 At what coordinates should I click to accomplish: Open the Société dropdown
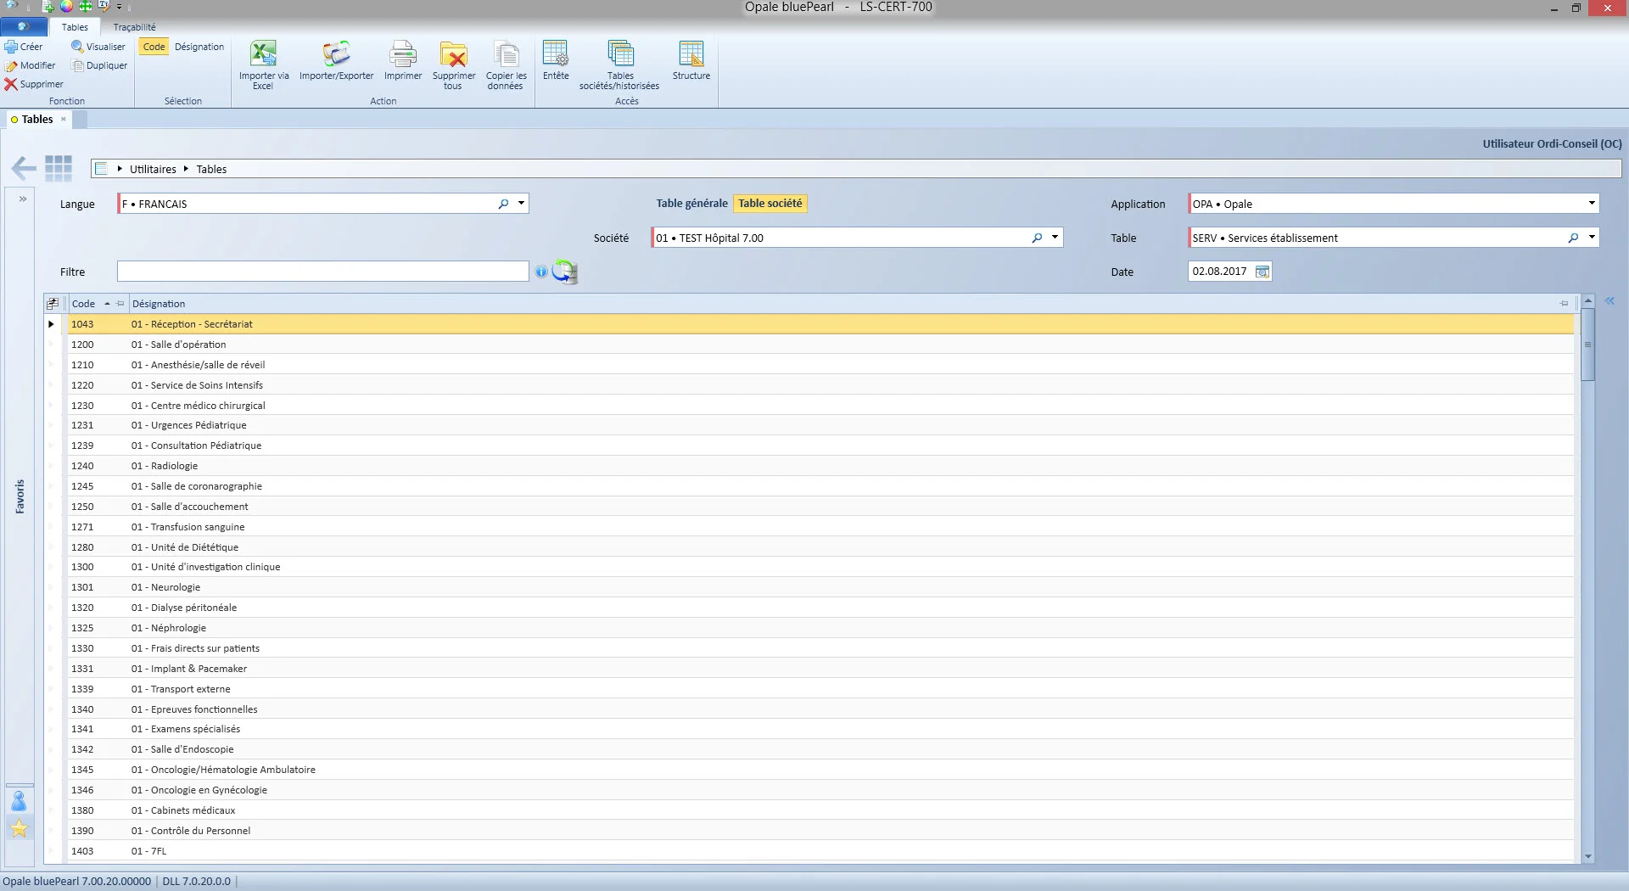click(1055, 237)
